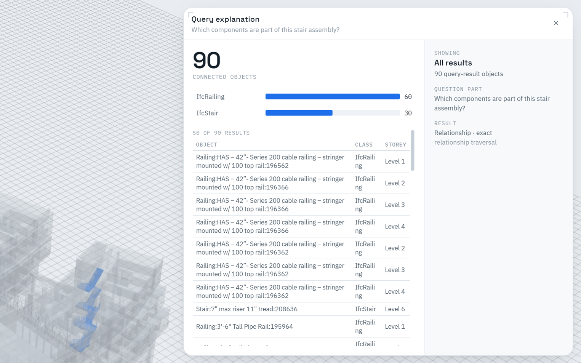The image size is (581, 363).
Task: Select railing 196366 row on Level 4
Action: coord(301,227)
